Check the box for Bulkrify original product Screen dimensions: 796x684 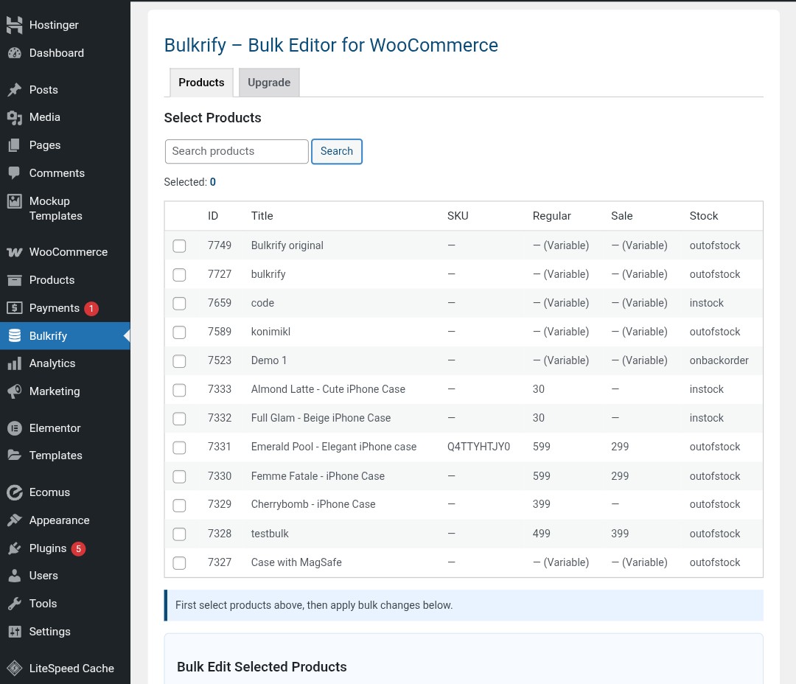(179, 245)
